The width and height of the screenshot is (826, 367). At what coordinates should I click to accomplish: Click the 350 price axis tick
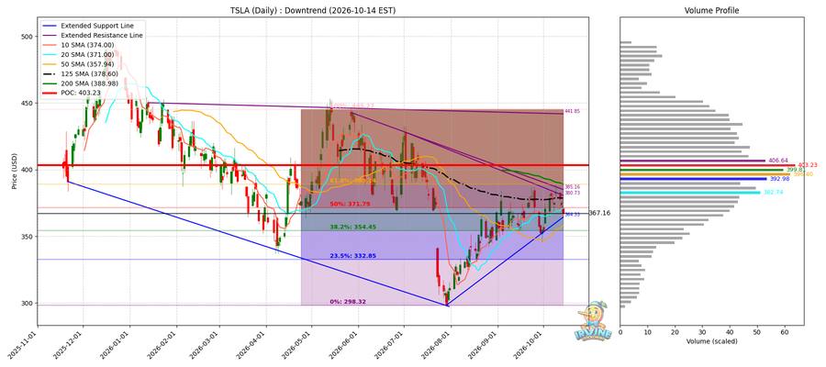click(28, 237)
